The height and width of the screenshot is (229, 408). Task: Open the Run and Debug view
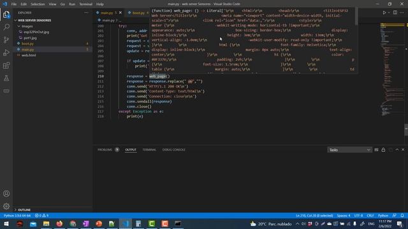[x=6, y=52]
